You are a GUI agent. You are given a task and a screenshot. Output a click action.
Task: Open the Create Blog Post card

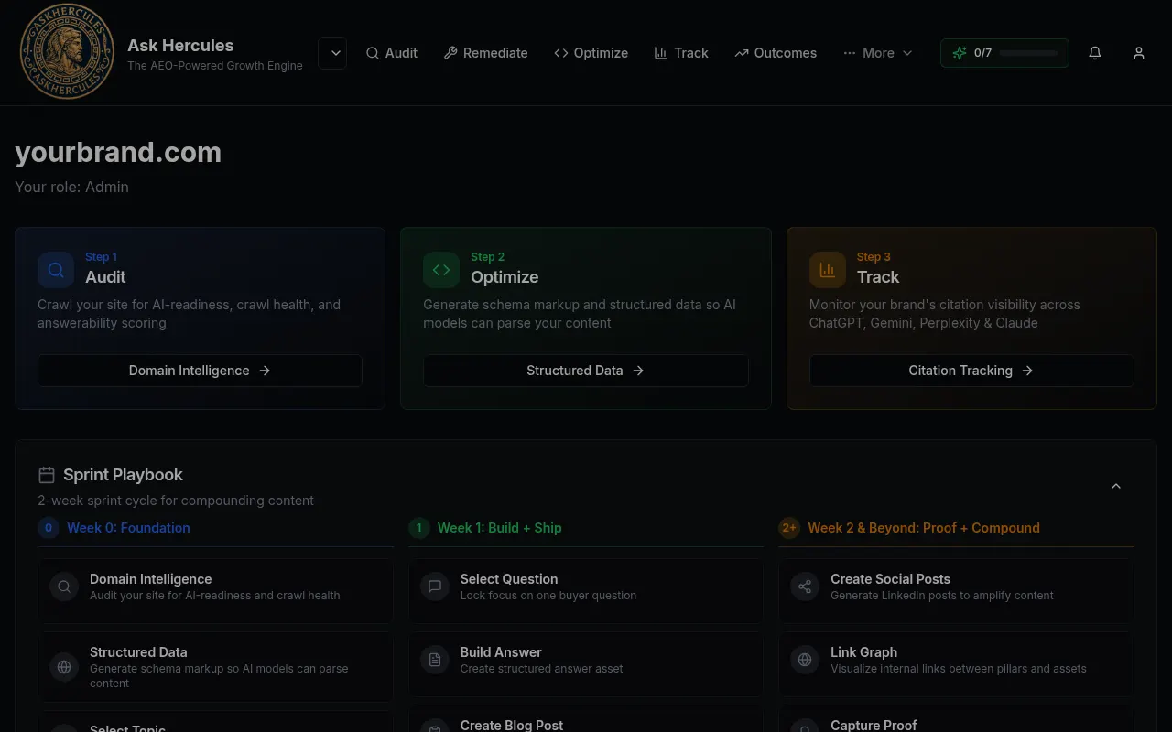(x=586, y=718)
